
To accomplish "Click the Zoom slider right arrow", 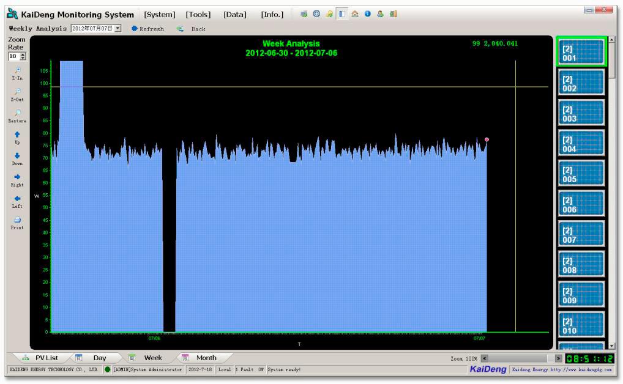I will [558, 358].
